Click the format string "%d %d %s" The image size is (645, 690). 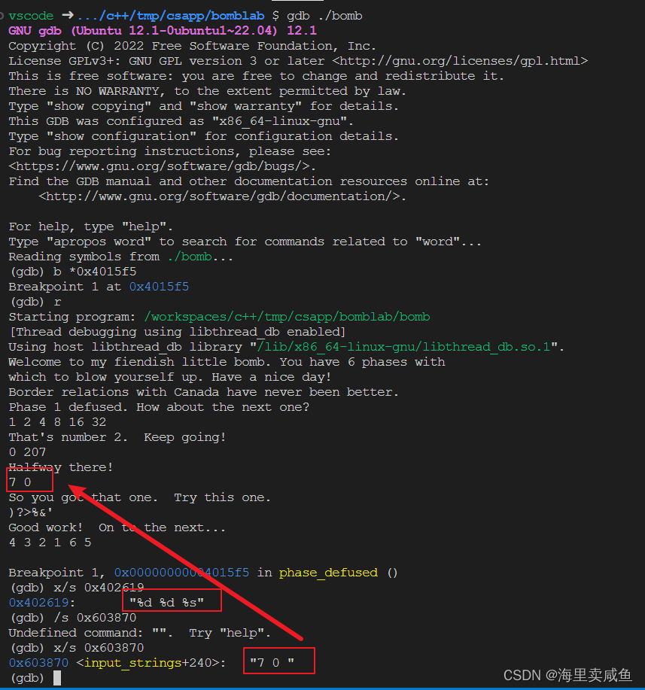click(166, 603)
